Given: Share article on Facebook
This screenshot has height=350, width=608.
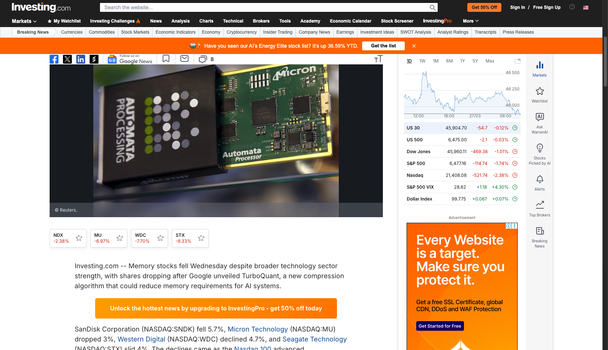Looking at the screenshot, I should pyautogui.click(x=54, y=59).
